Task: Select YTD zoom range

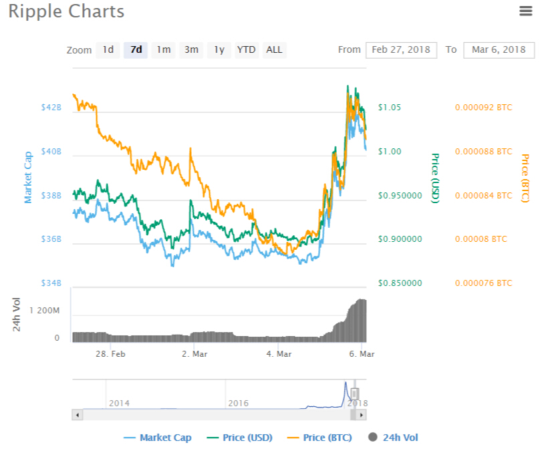Action: click(x=247, y=50)
